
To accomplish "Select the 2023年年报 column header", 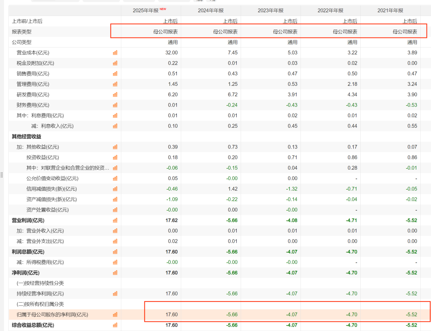I will [x=271, y=10].
